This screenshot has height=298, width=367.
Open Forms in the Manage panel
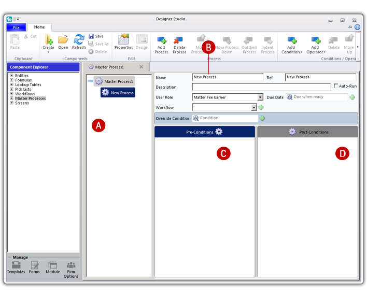point(34,265)
